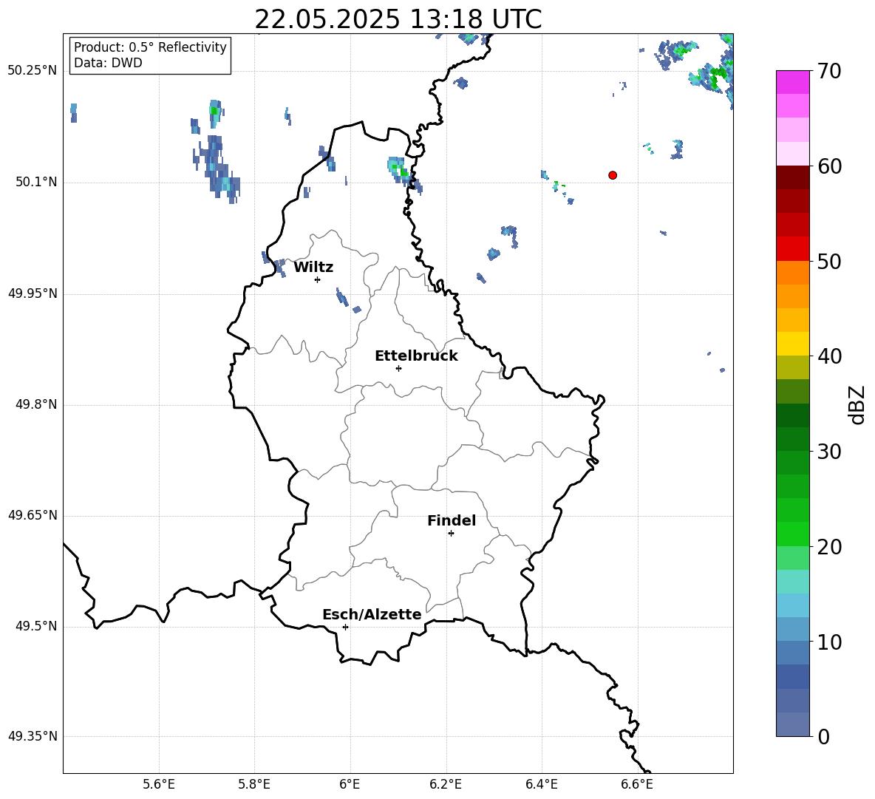This screenshot has width=875, height=799.
Task: Click the 50.25°N latitude label
Action: pos(33,71)
